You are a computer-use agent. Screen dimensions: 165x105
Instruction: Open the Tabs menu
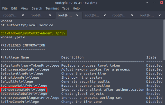tap(66, 8)
